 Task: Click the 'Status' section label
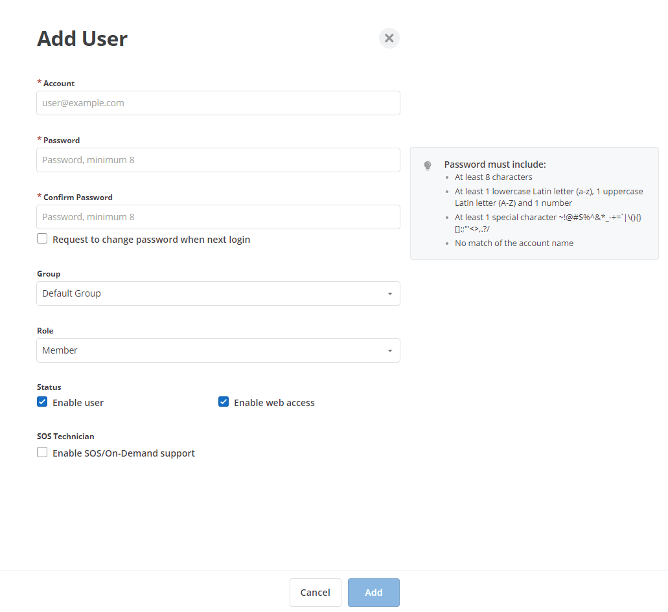[49, 387]
